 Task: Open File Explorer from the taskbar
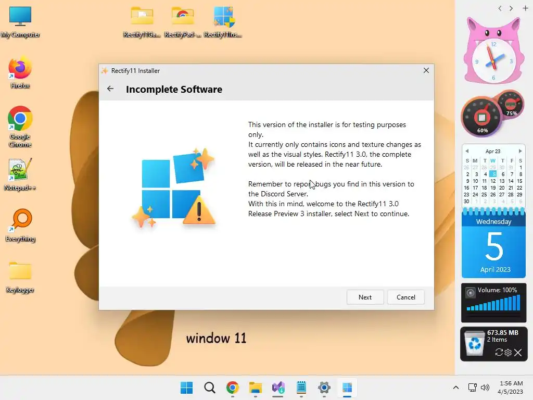click(x=255, y=387)
